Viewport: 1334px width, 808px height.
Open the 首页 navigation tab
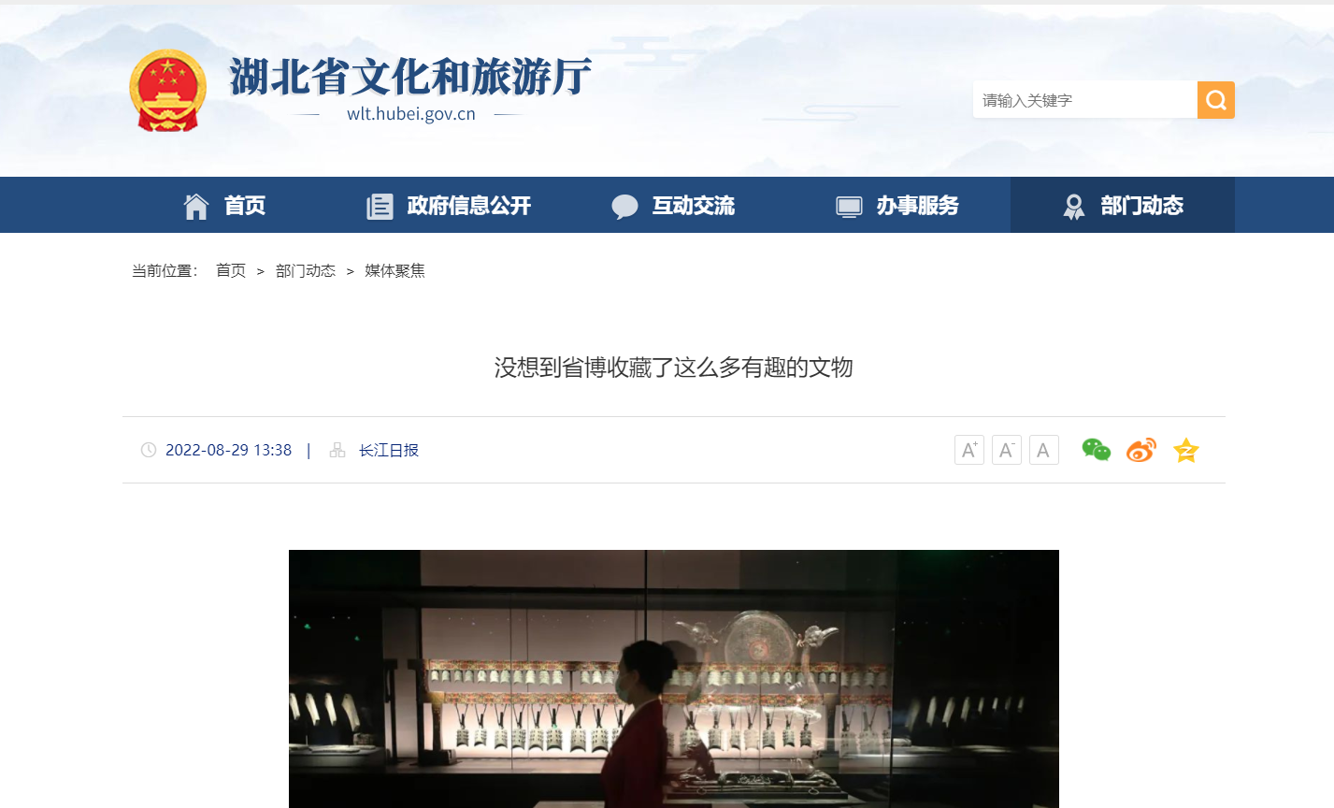pyautogui.click(x=224, y=205)
